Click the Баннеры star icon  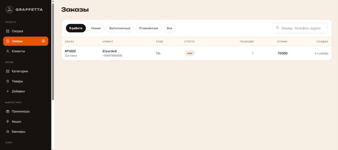8,132
